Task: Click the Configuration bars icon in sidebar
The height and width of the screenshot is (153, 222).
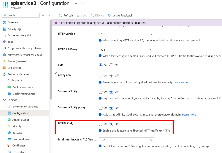Action: click(9, 113)
